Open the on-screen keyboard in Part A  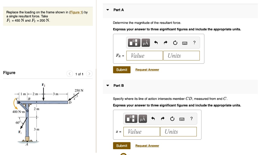[x=185, y=43]
